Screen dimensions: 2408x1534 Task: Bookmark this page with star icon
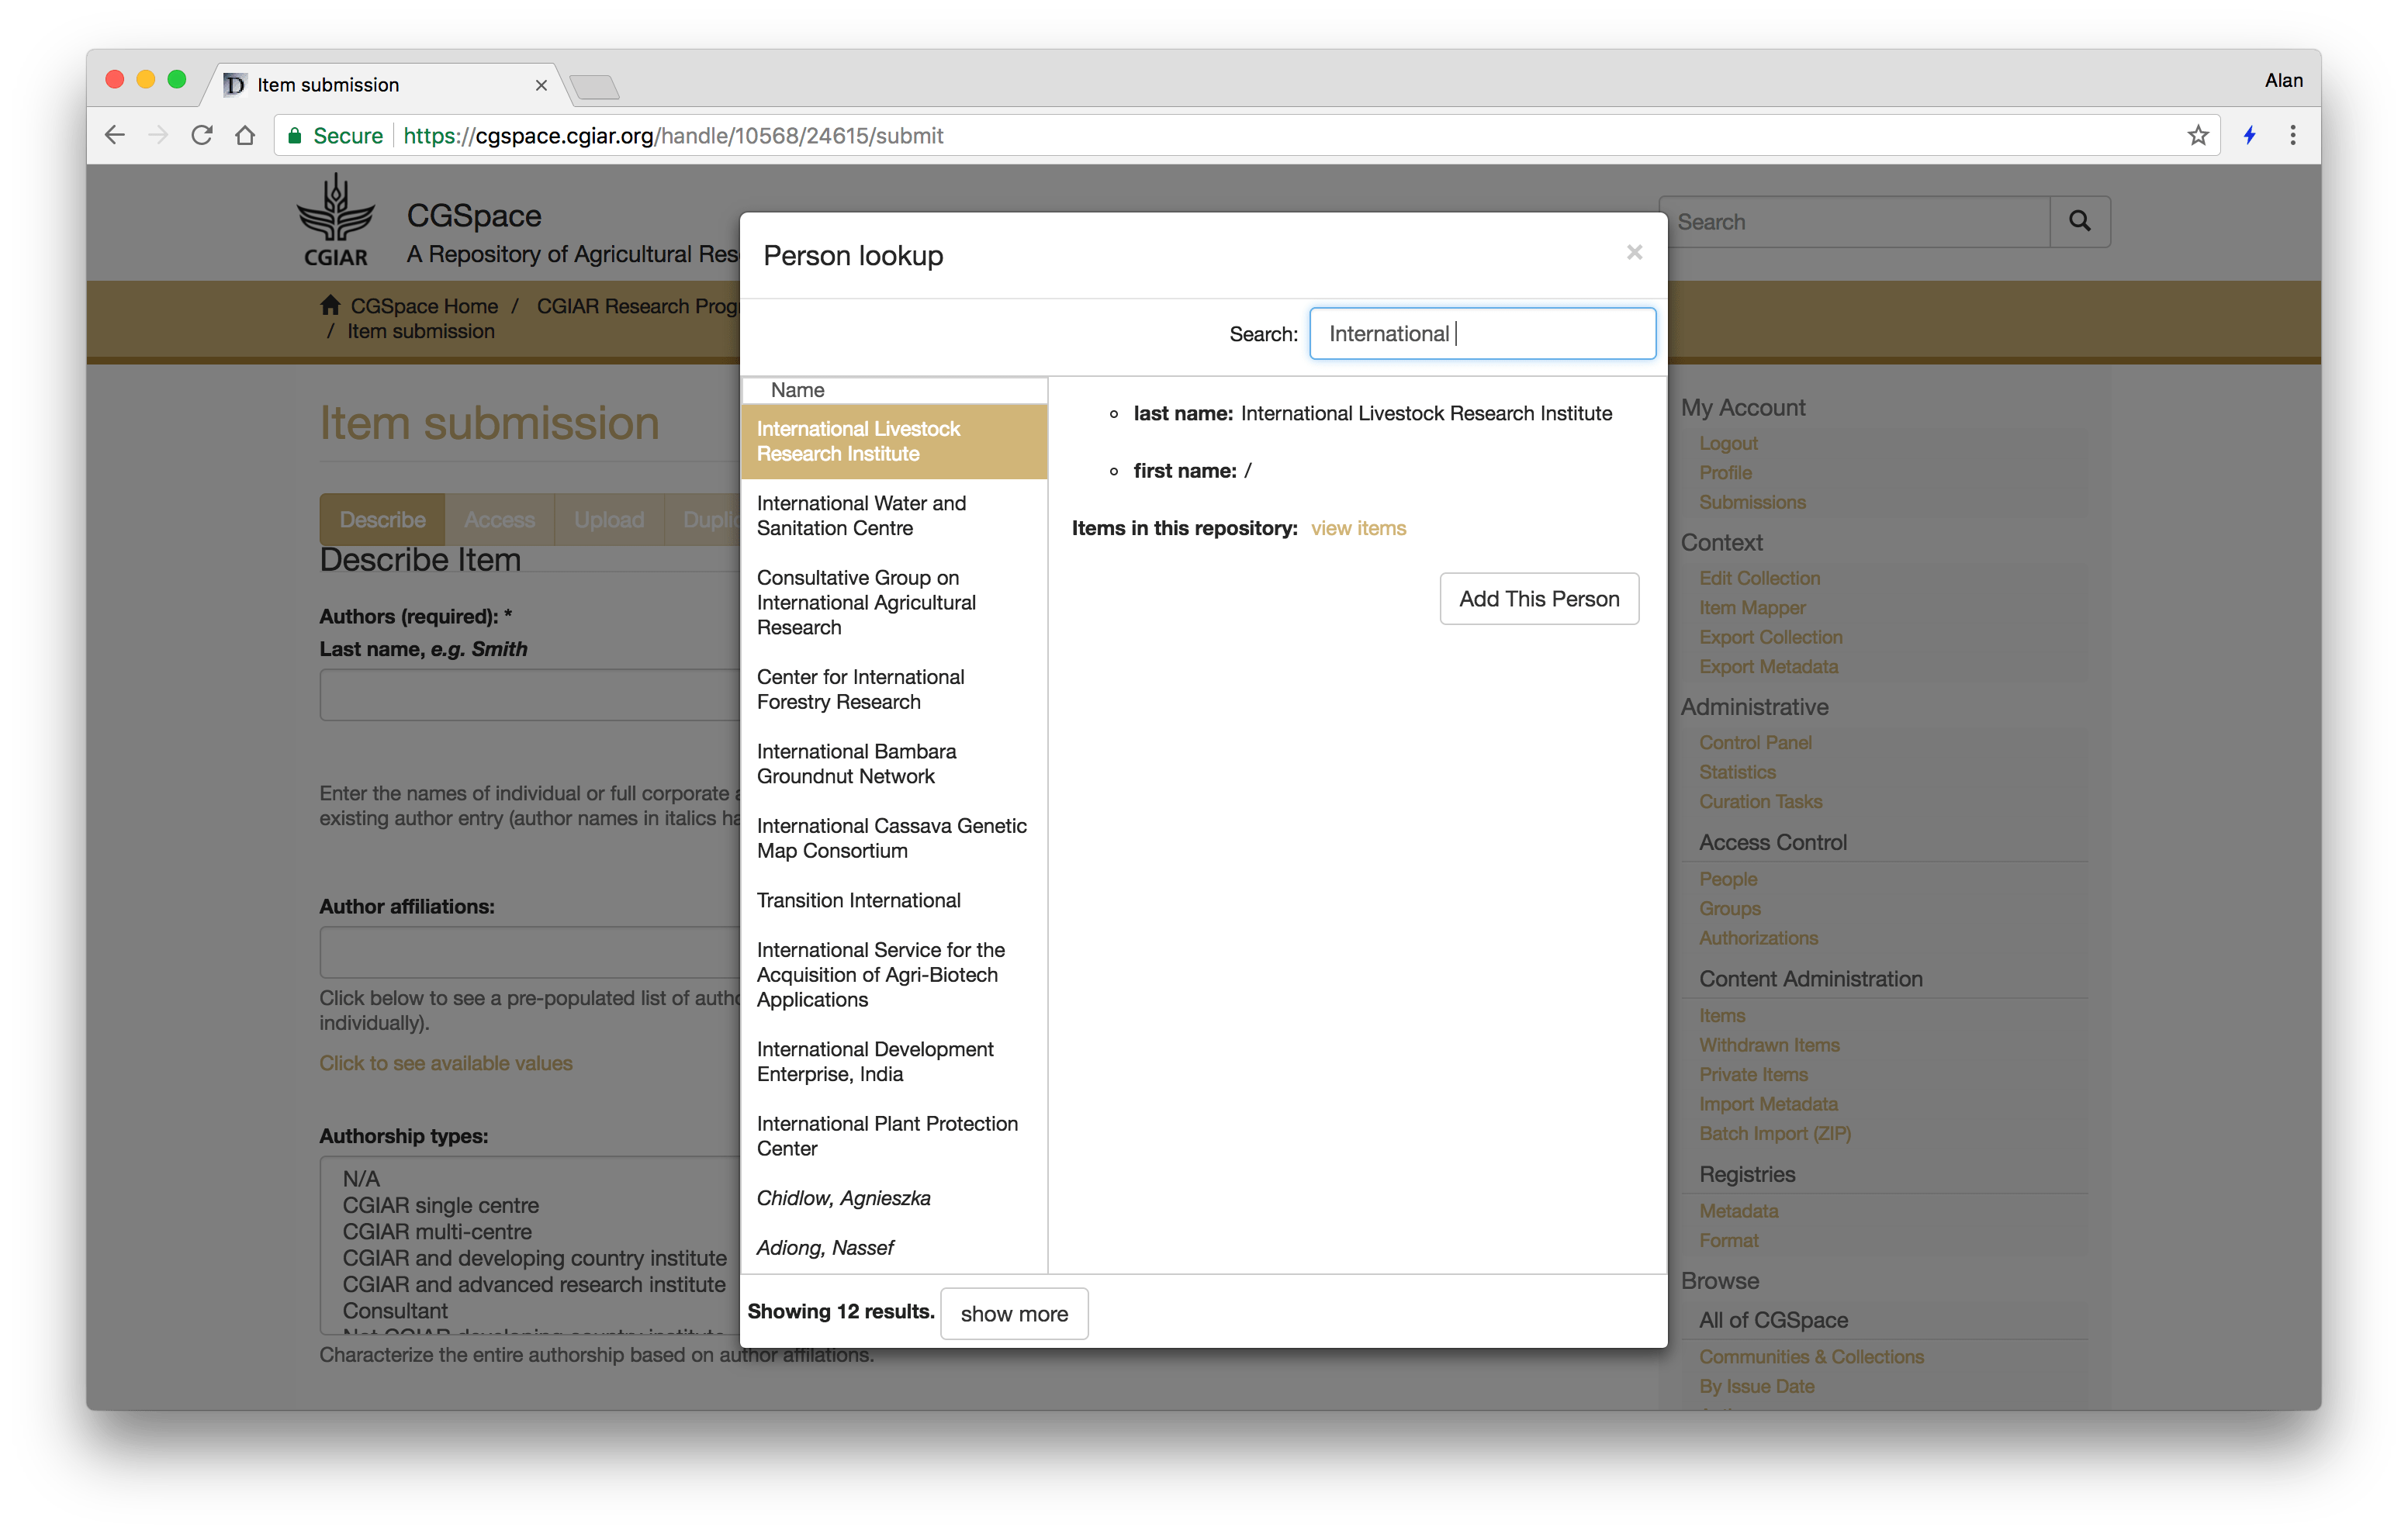point(2197,135)
